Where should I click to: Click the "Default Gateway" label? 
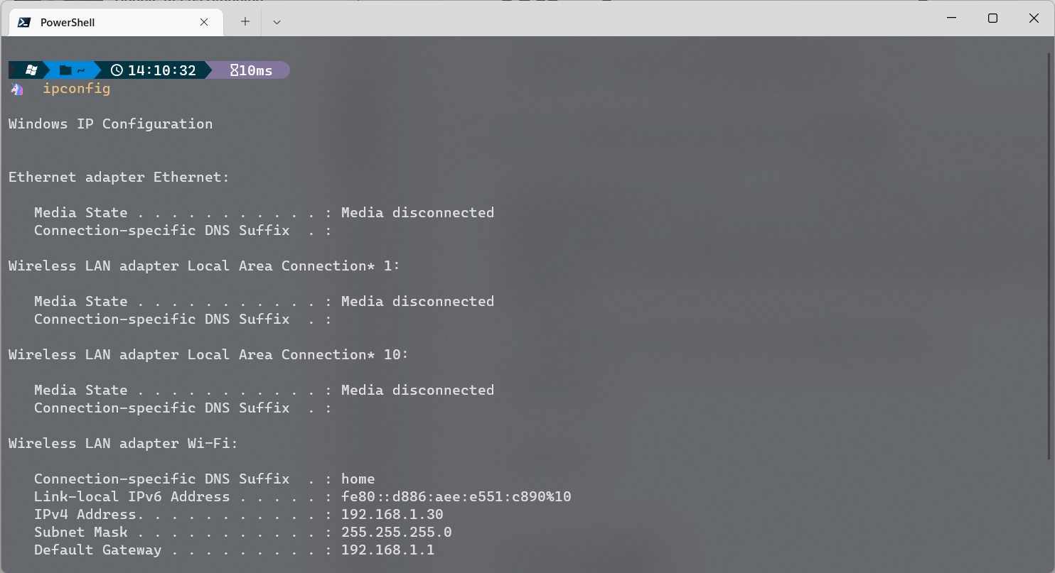coord(97,550)
